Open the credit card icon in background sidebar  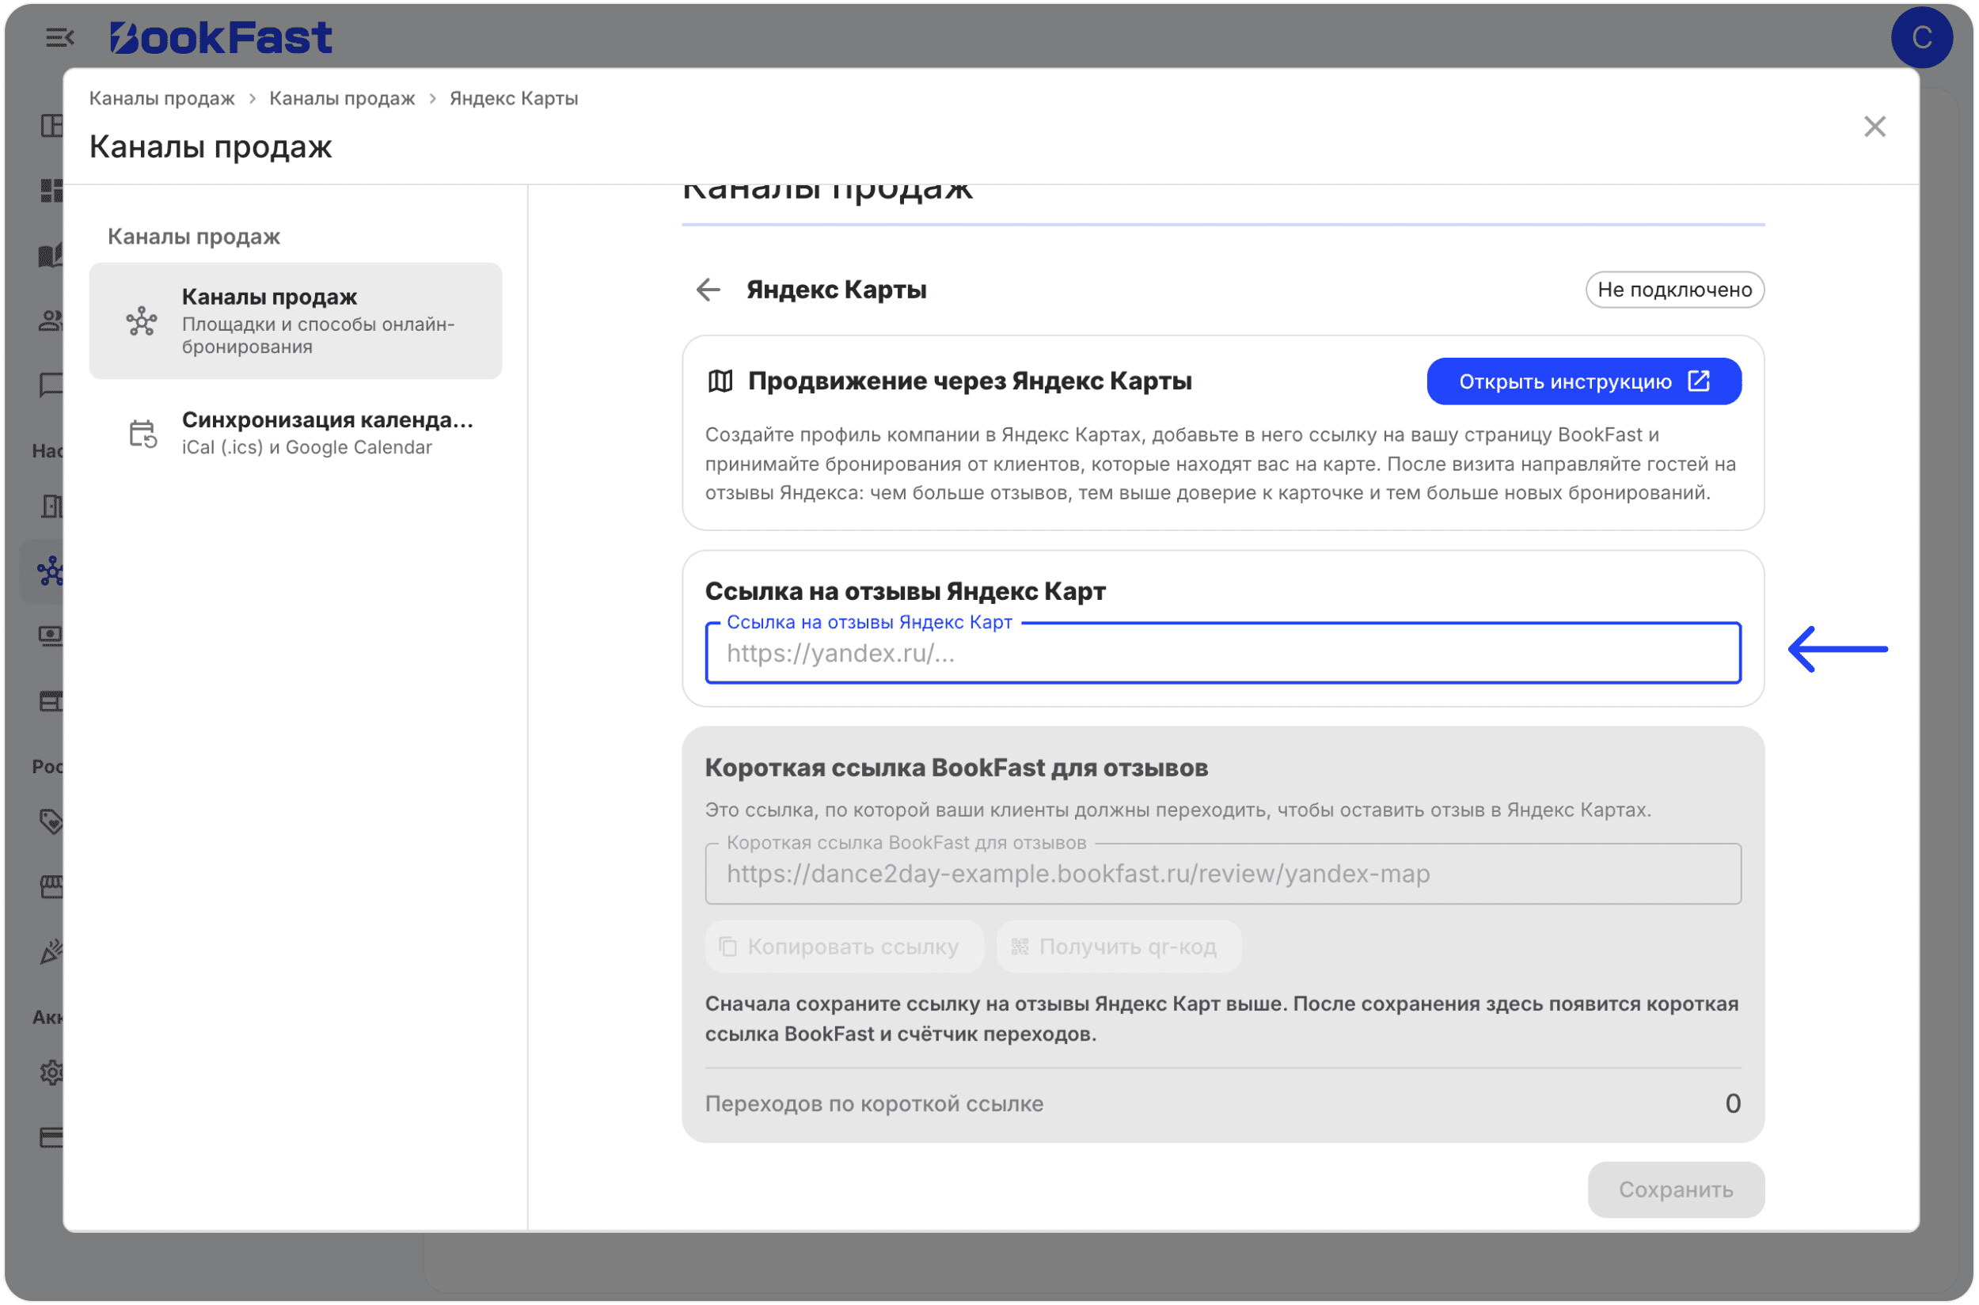tap(51, 1137)
